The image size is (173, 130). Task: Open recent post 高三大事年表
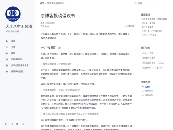click(x=147, y=27)
